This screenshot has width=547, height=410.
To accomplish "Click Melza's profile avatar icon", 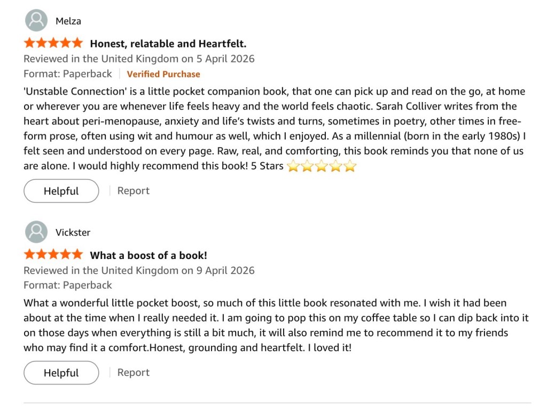I will 36,21.
